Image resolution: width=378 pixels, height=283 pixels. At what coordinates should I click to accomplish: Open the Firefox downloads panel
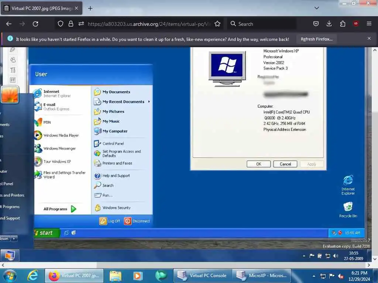tap(329, 24)
